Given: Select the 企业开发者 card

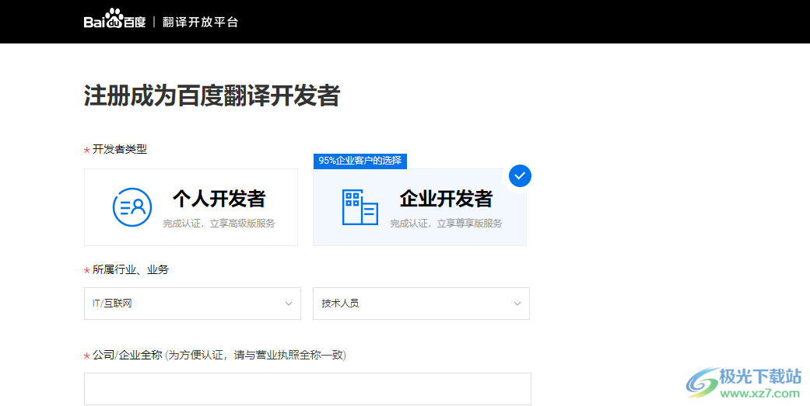Looking at the screenshot, I should pos(419,207).
